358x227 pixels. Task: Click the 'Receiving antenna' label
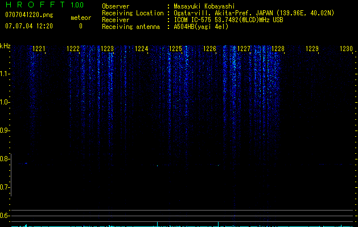pos(131,27)
